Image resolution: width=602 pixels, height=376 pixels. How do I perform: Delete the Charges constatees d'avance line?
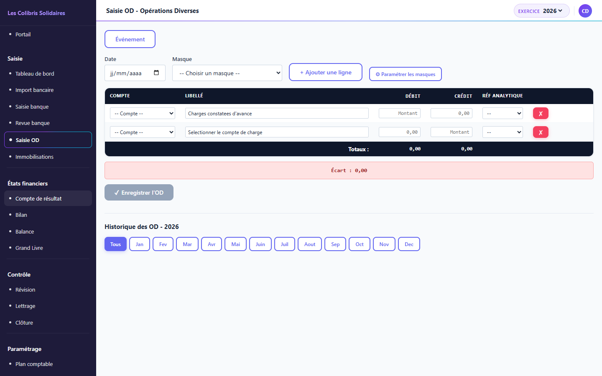pos(541,113)
